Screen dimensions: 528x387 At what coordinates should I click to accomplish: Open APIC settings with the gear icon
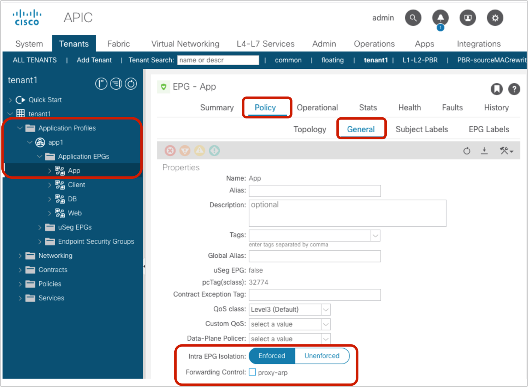pyautogui.click(x=495, y=18)
